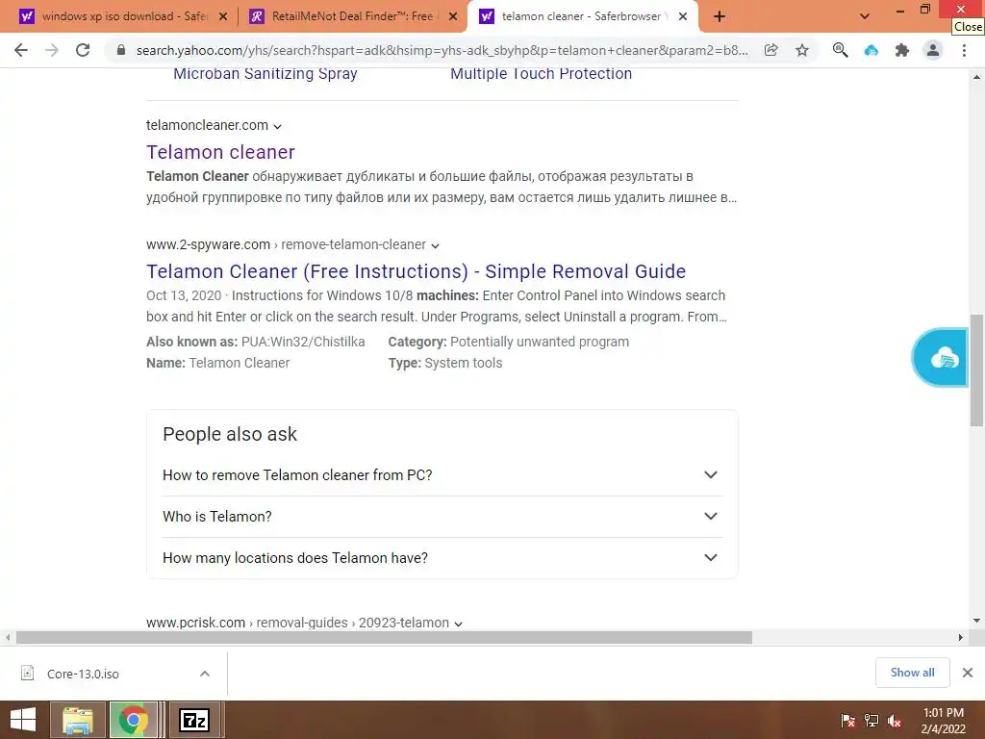
Task: Reload the current page
Action: [83, 50]
